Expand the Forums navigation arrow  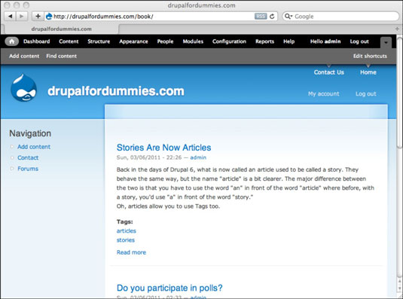(12, 169)
